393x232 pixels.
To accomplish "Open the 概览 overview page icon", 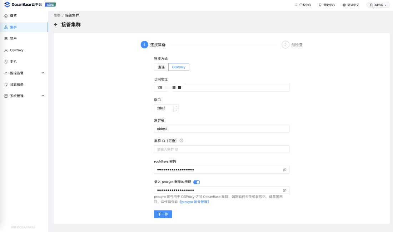I will pos(6,16).
